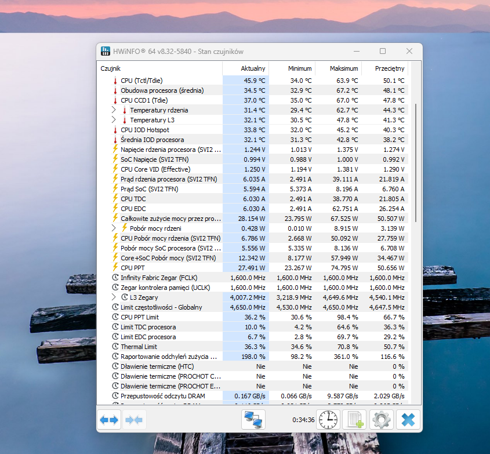Expand the Temperatury rdzenia group

tap(114, 110)
